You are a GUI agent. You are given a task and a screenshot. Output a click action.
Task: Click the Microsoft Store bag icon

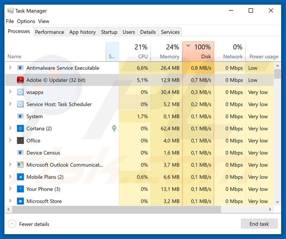coord(20,201)
